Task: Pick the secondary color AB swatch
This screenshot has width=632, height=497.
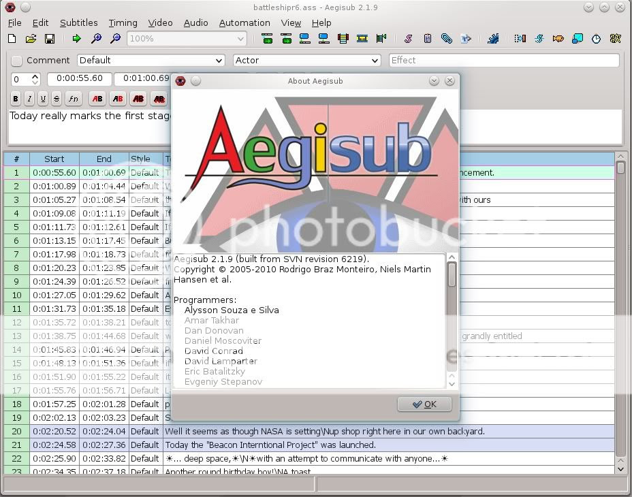Action: click(x=118, y=99)
